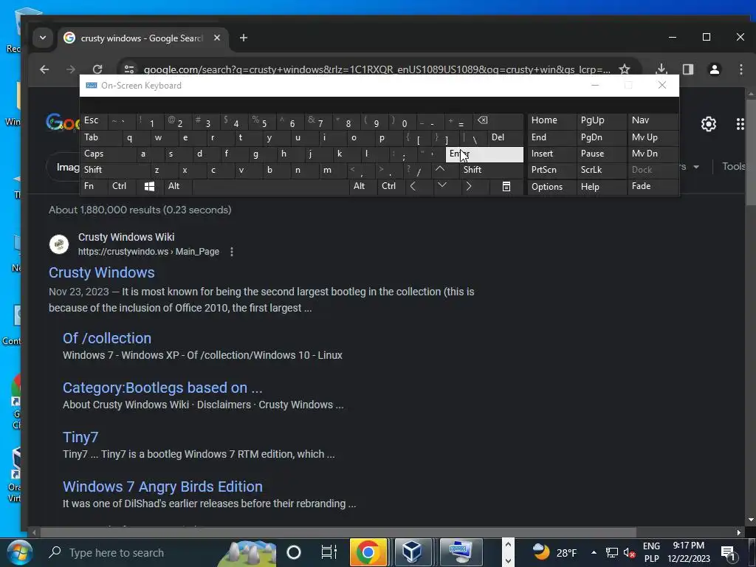Image resolution: width=756 pixels, height=567 pixels.
Task: Click the horizontal scrollbar in Chrome
Action: [x=337, y=532]
